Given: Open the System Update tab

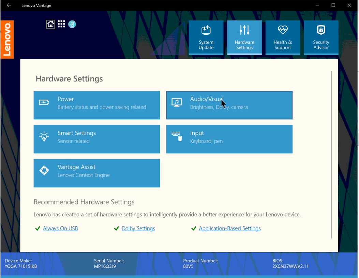Looking at the screenshot, I should [x=206, y=38].
